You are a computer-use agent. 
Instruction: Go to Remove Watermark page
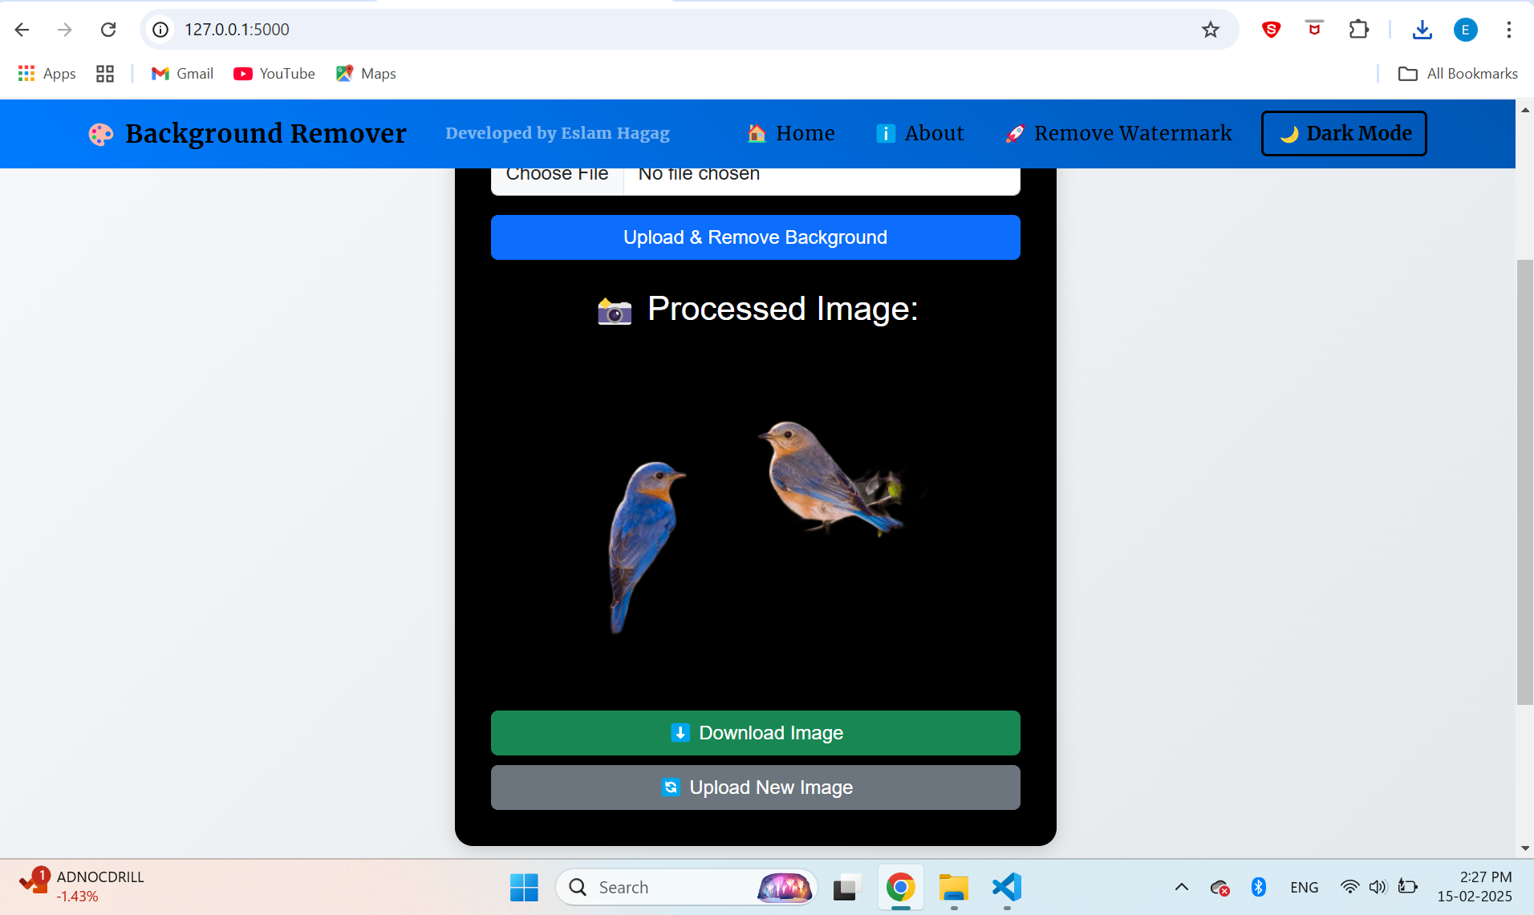1118,133
